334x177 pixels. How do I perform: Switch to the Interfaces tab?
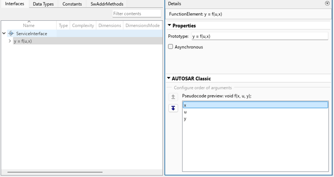pos(15,4)
